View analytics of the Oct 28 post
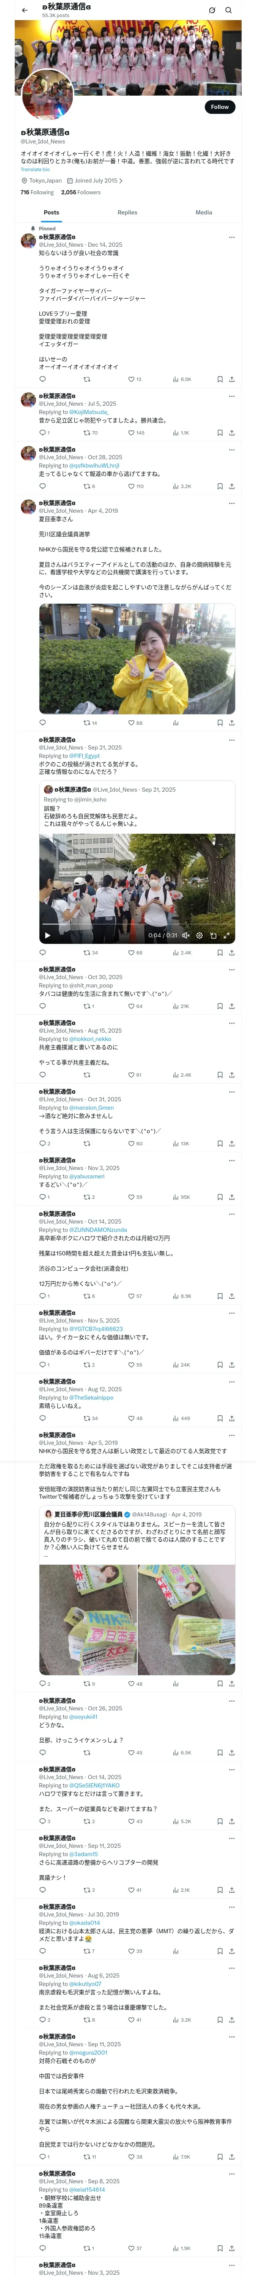Viewport: 256px width, 2277px height. click(x=181, y=486)
